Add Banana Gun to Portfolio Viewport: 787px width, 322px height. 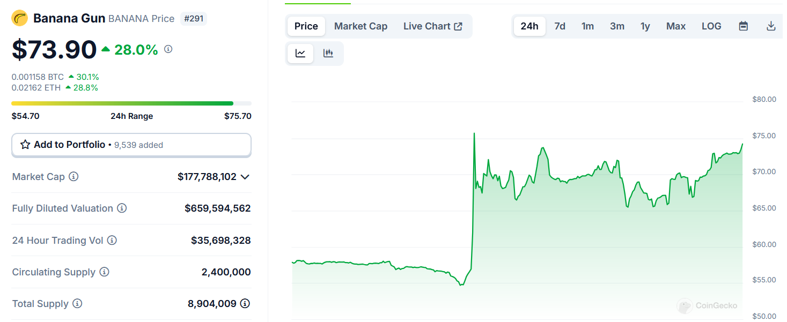pos(131,145)
